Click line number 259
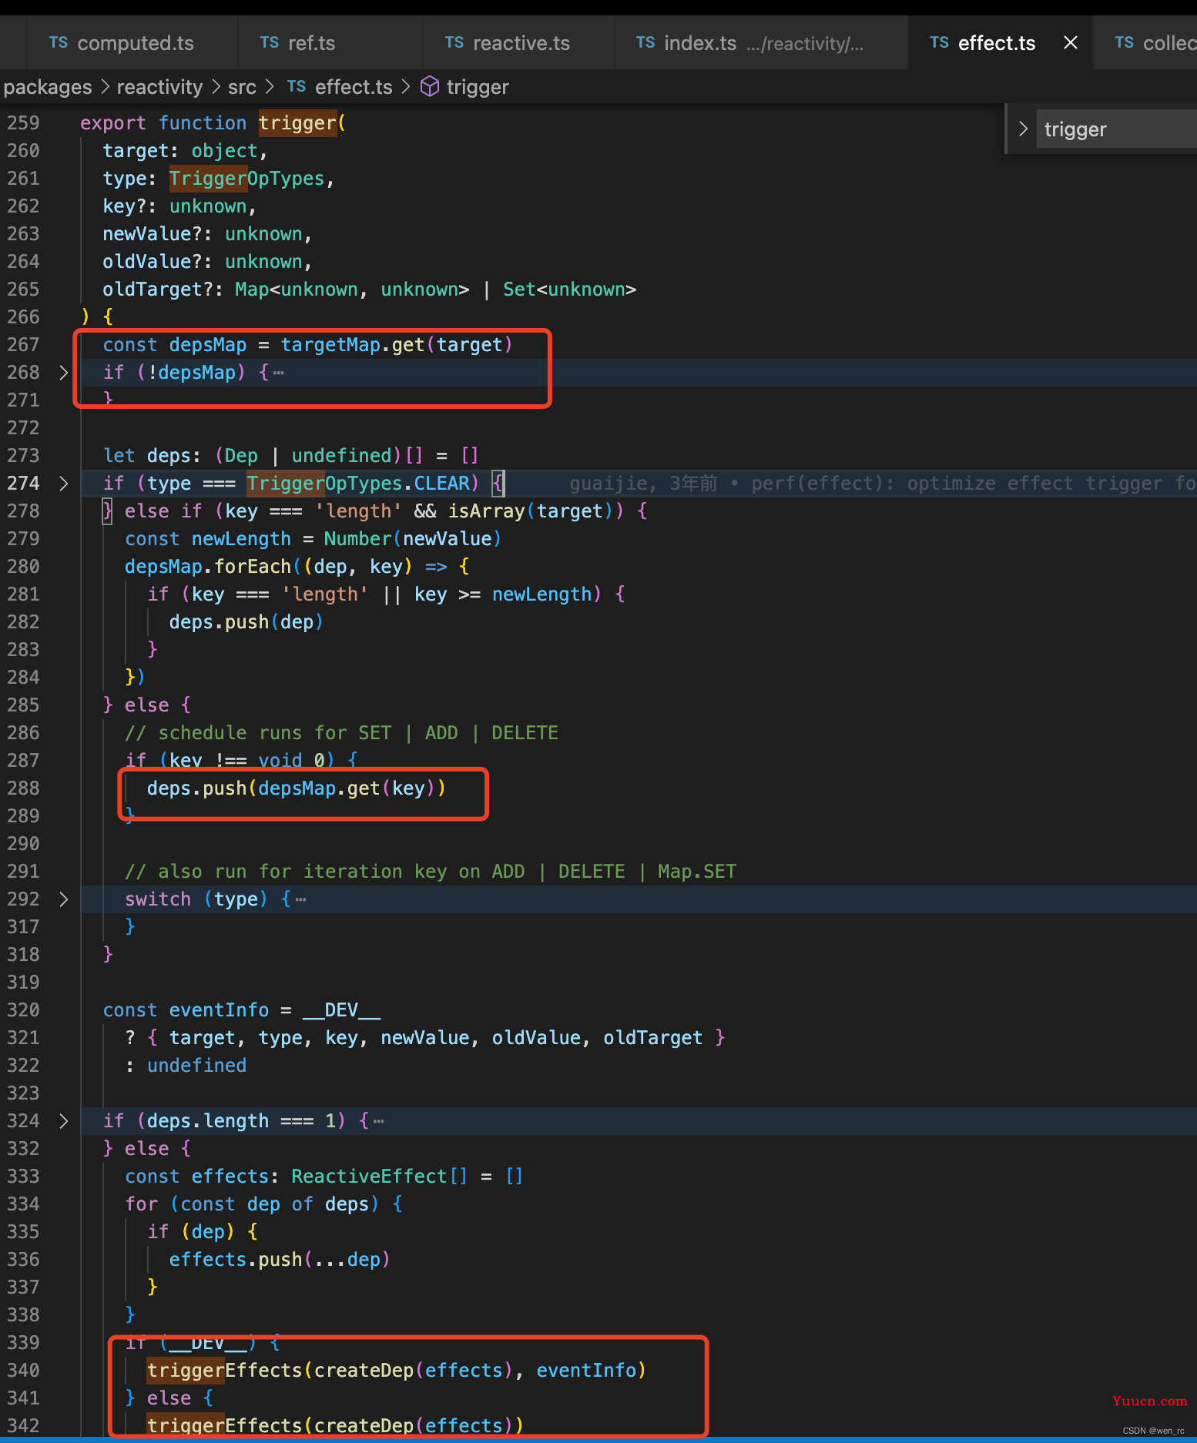1197x1443 pixels. tap(23, 123)
